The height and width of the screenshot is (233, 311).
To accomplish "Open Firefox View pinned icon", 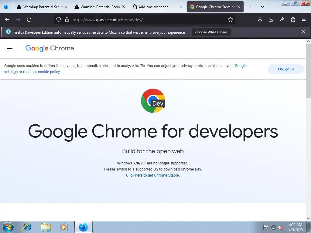I will [6, 7].
